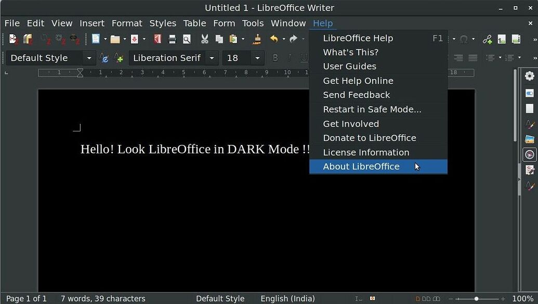
Task: Select About LibreOffice from Help menu
Action: point(361,166)
